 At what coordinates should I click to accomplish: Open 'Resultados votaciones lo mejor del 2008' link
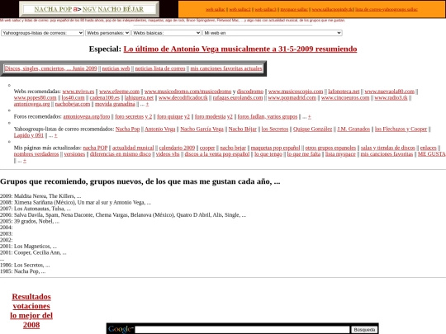click(31, 311)
